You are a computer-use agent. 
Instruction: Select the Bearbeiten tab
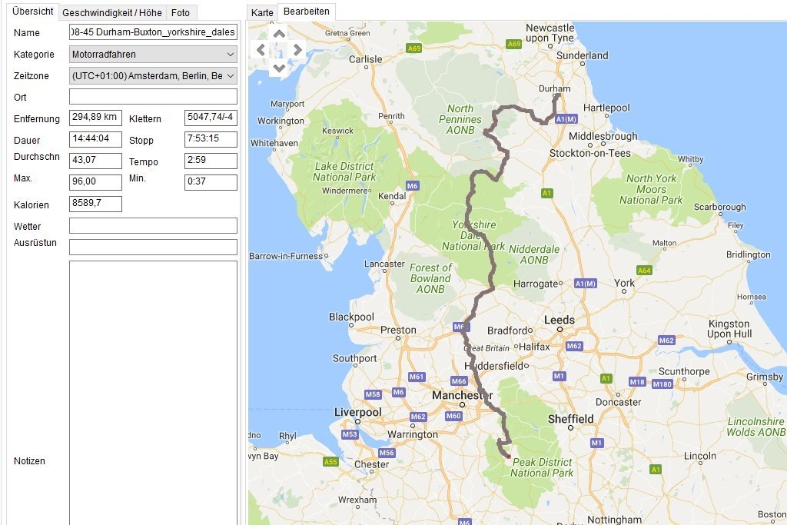click(306, 12)
